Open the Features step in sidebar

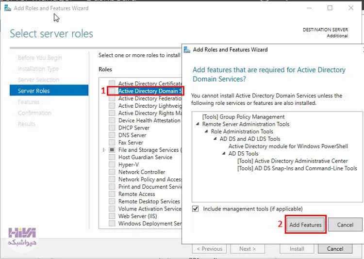(29, 102)
